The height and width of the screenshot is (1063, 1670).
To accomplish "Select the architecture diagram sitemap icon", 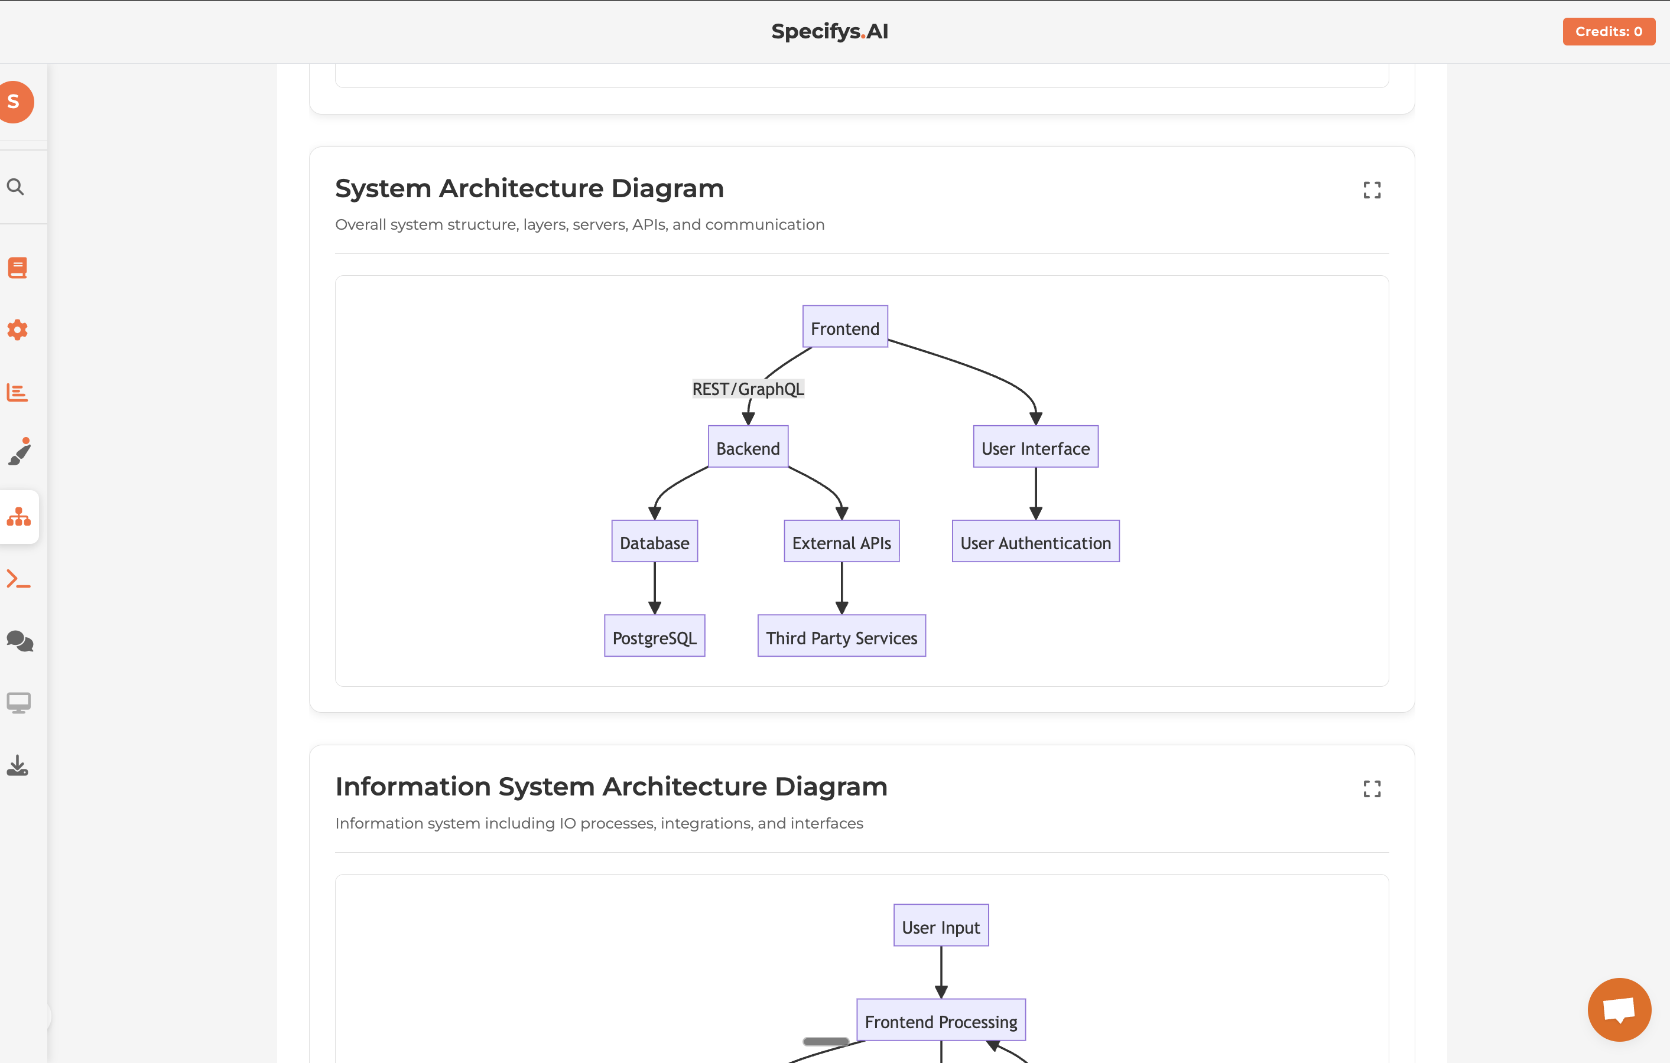I will 19,517.
